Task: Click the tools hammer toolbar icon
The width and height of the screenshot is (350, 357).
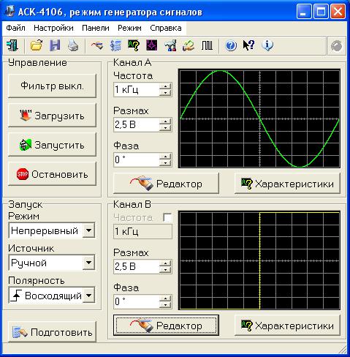Action: click(x=170, y=45)
